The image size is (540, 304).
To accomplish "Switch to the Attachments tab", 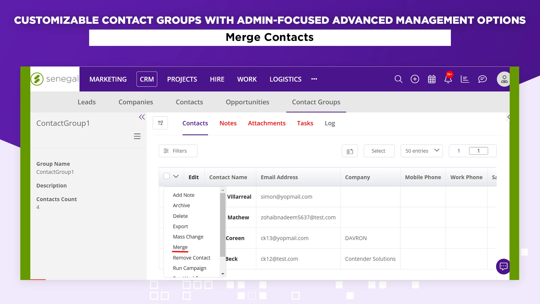I will (267, 123).
